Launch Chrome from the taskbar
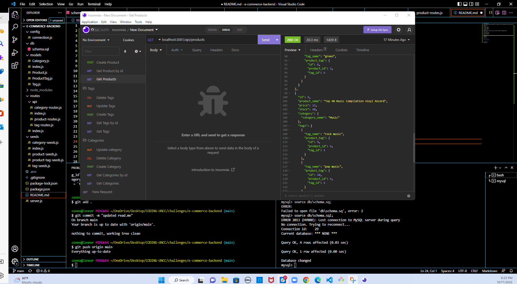The height and width of the screenshot is (284, 517). coord(306,280)
